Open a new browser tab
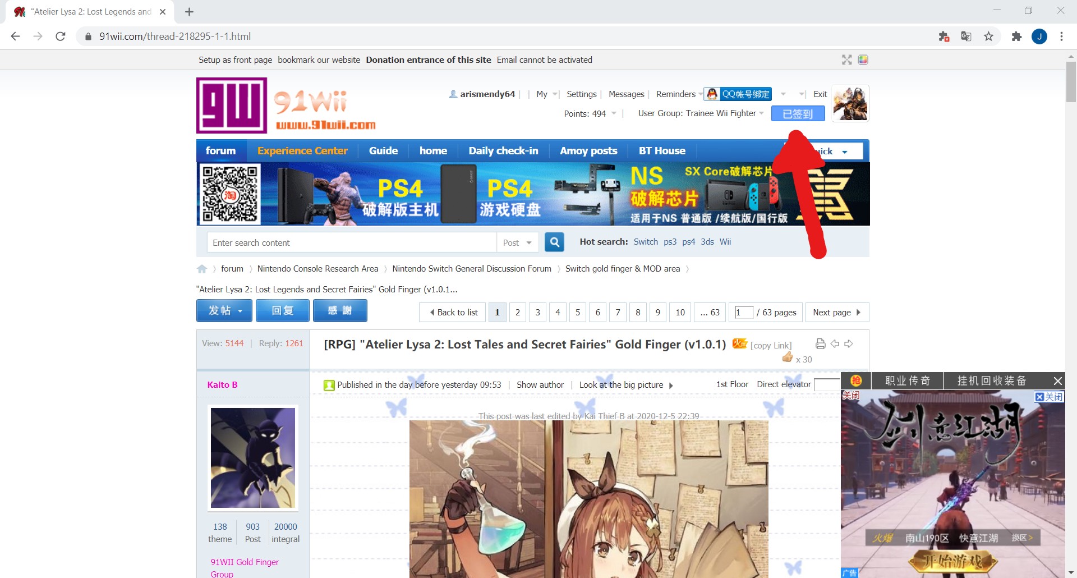Image resolution: width=1077 pixels, height=578 pixels. (189, 12)
